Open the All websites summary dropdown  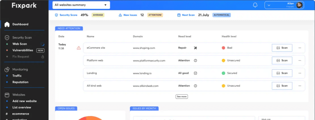pos(81,5)
